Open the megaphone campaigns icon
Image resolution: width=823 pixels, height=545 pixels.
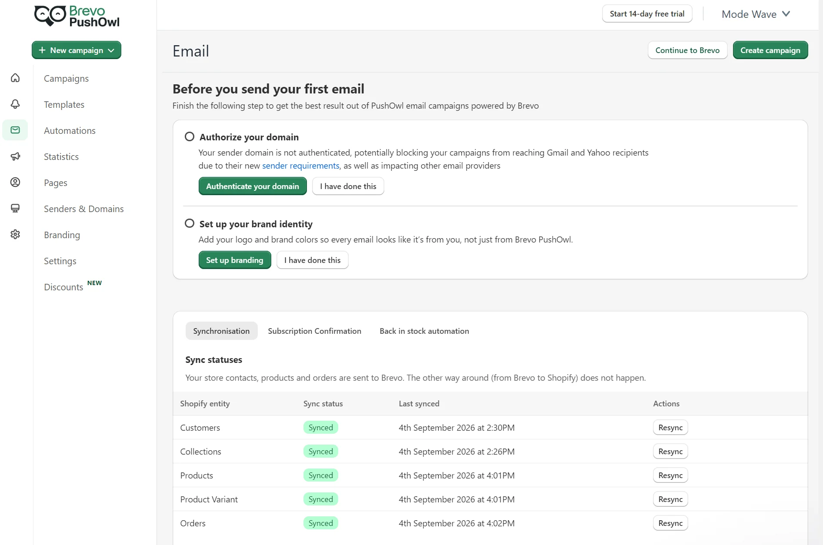tap(15, 156)
